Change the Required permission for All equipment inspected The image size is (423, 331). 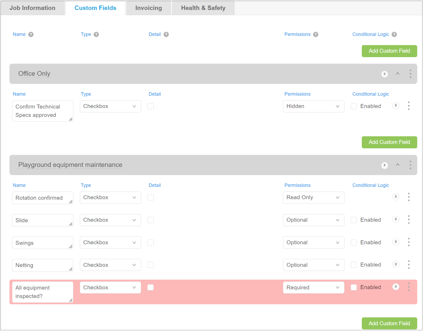pyautogui.click(x=313, y=287)
